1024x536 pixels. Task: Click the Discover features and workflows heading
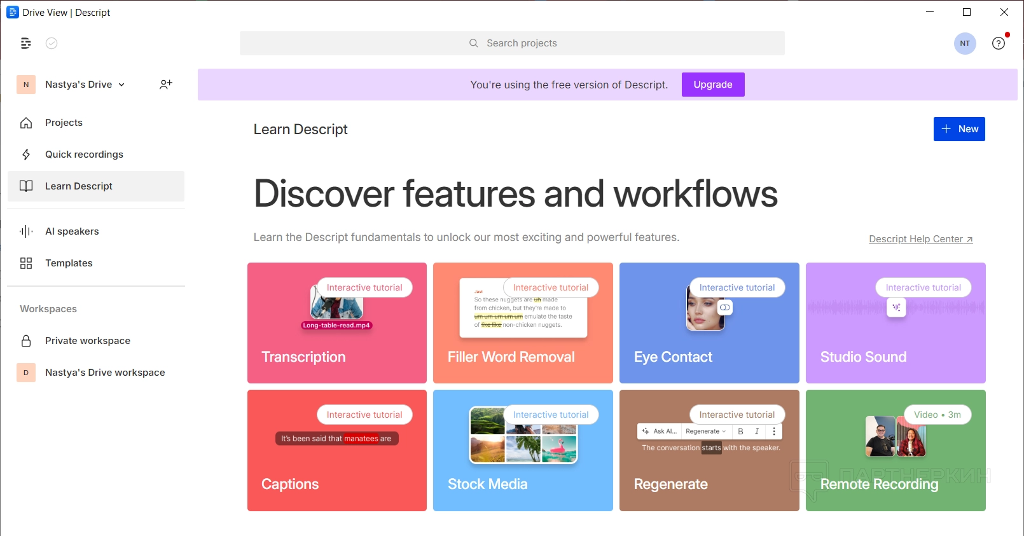point(516,193)
